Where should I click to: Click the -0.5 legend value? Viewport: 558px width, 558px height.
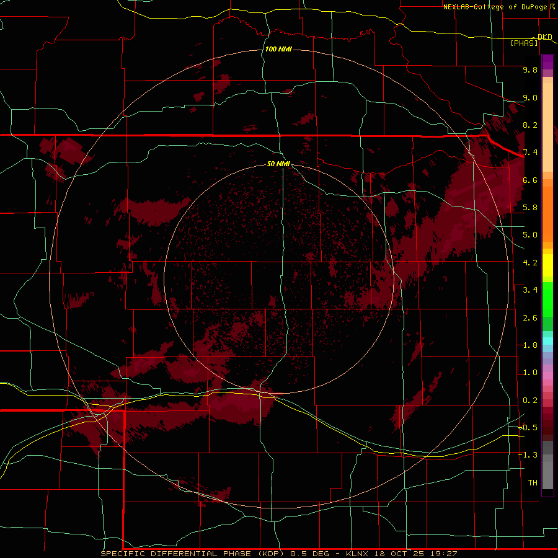pyautogui.click(x=528, y=428)
